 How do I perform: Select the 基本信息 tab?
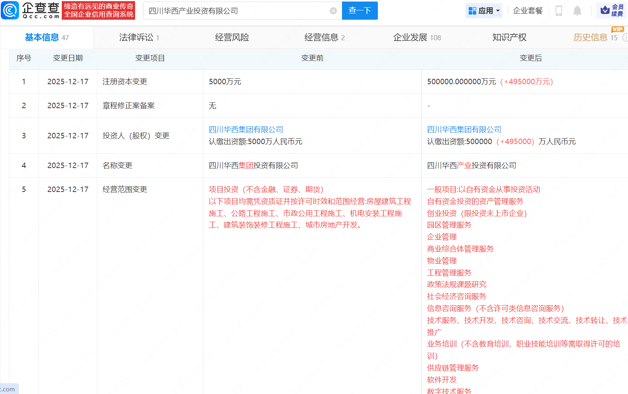tap(46, 37)
